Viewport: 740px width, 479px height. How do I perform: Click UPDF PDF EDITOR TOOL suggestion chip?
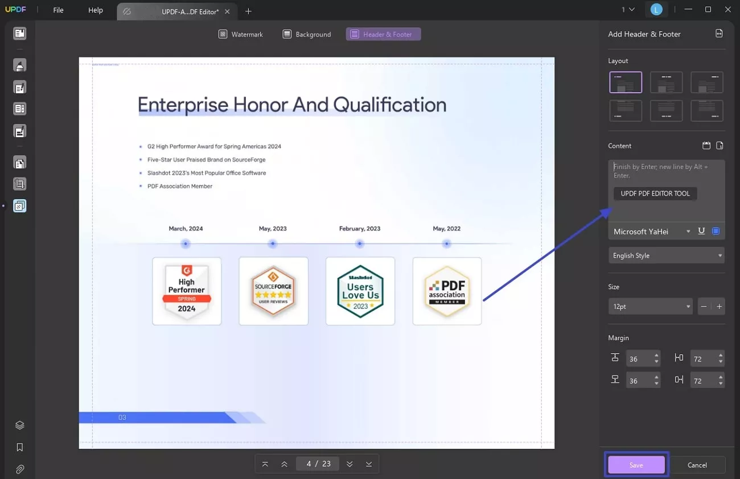coord(655,193)
